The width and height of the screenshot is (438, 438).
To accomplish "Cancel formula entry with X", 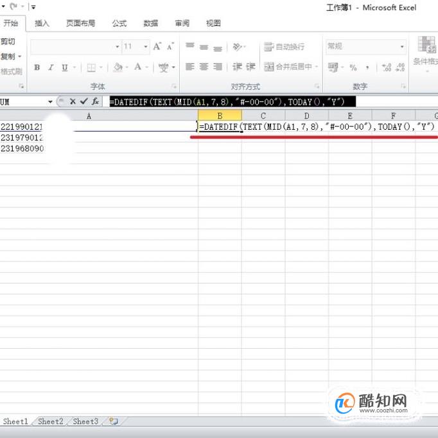I will [x=73, y=101].
